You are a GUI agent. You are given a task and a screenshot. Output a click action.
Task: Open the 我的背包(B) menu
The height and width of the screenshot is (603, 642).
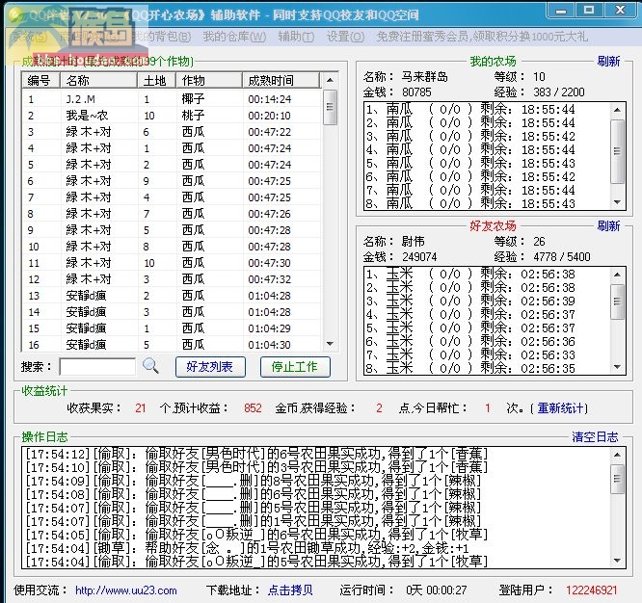pos(162,37)
